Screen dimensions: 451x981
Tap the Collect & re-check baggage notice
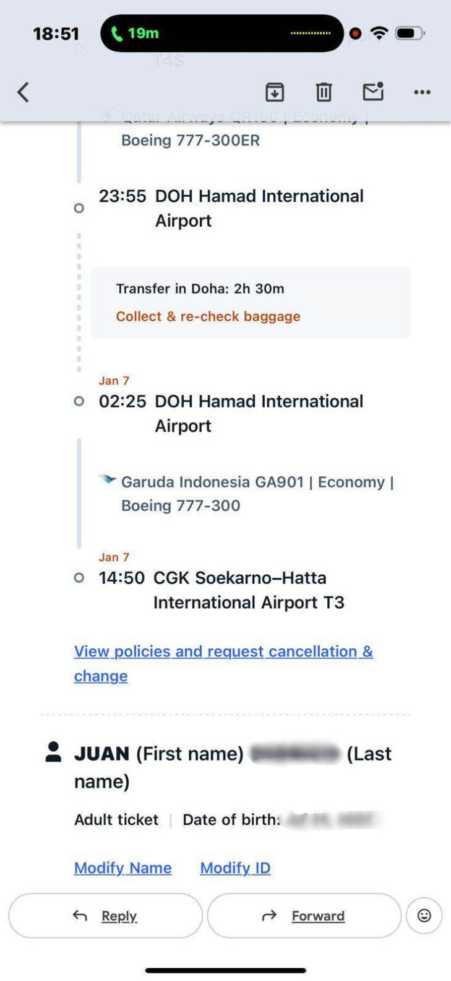point(208,316)
